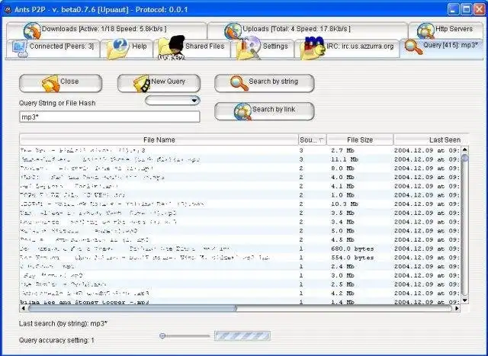Switch to Connected Peers tab
488x356 pixels.
point(53,48)
